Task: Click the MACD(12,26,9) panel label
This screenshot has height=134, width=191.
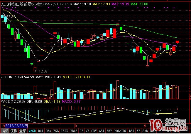Action: 13,102
